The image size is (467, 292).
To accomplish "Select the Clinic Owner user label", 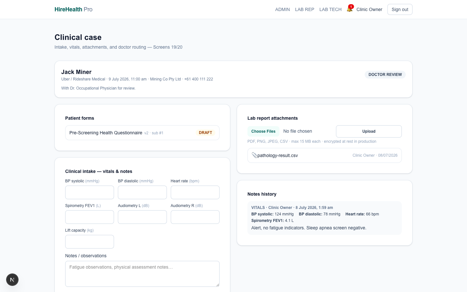I will (369, 9).
